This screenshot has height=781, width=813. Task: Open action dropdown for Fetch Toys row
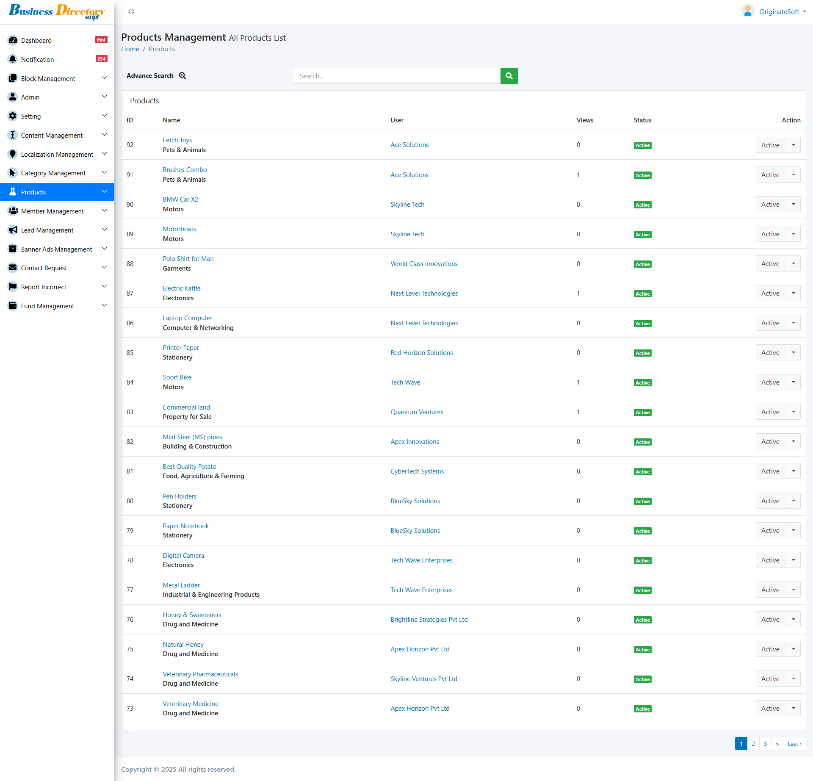pyautogui.click(x=793, y=145)
